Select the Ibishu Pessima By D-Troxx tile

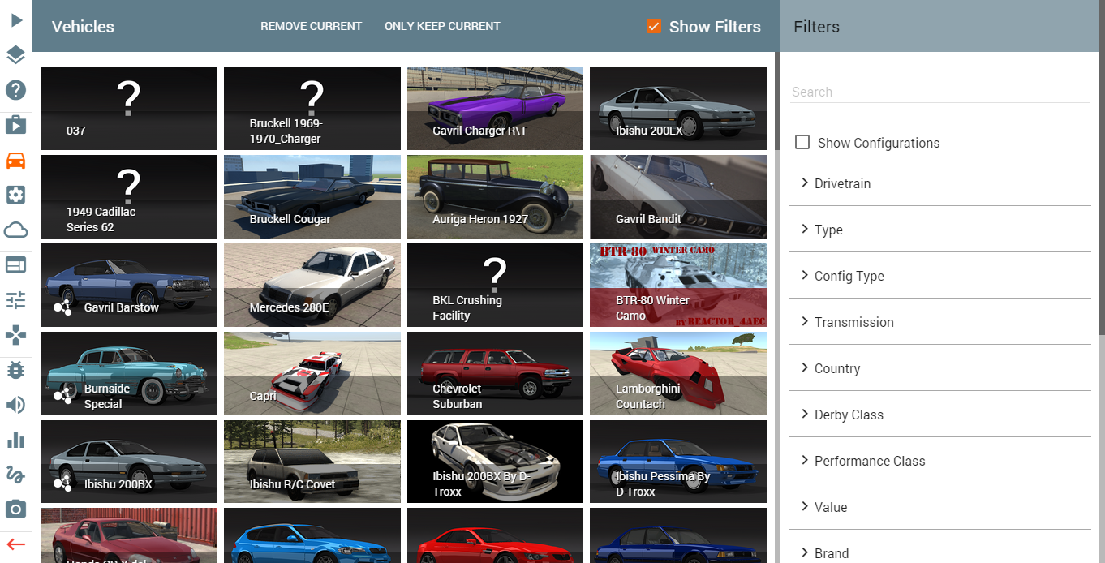coord(678,462)
